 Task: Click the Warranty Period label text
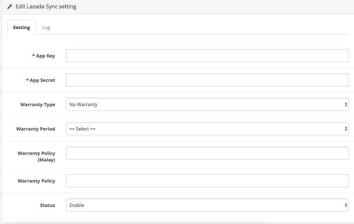point(36,129)
